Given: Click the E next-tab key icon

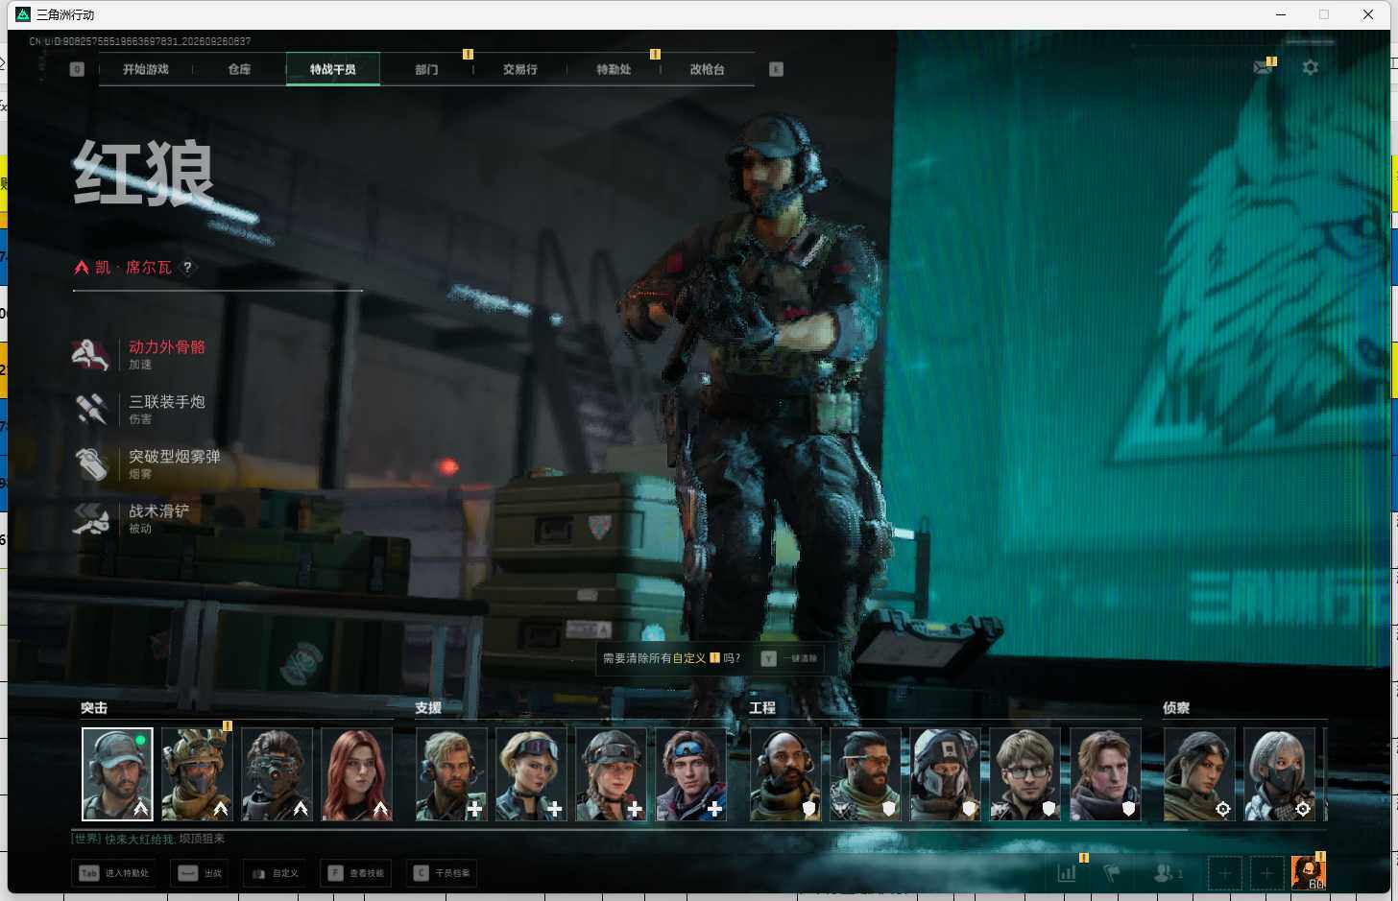Looking at the screenshot, I should [776, 69].
